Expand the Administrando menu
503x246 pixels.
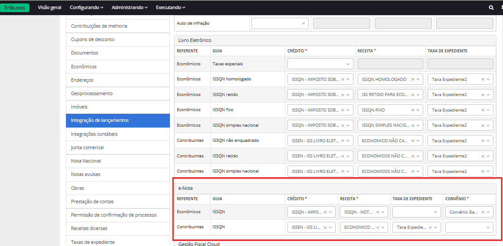(x=129, y=7)
